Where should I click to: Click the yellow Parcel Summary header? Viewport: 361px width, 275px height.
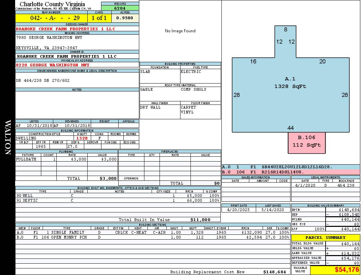click(x=325, y=238)
